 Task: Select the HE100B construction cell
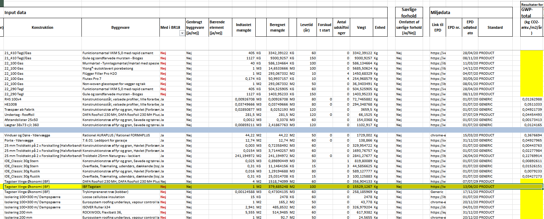(43, 105)
